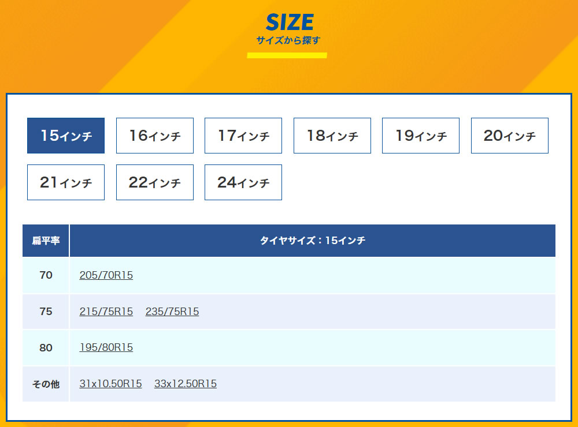
Task: Select the 21インチ size tab
Action: [66, 182]
